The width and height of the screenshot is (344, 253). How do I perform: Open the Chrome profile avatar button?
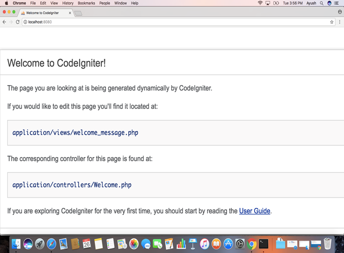click(x=340, y=12)
